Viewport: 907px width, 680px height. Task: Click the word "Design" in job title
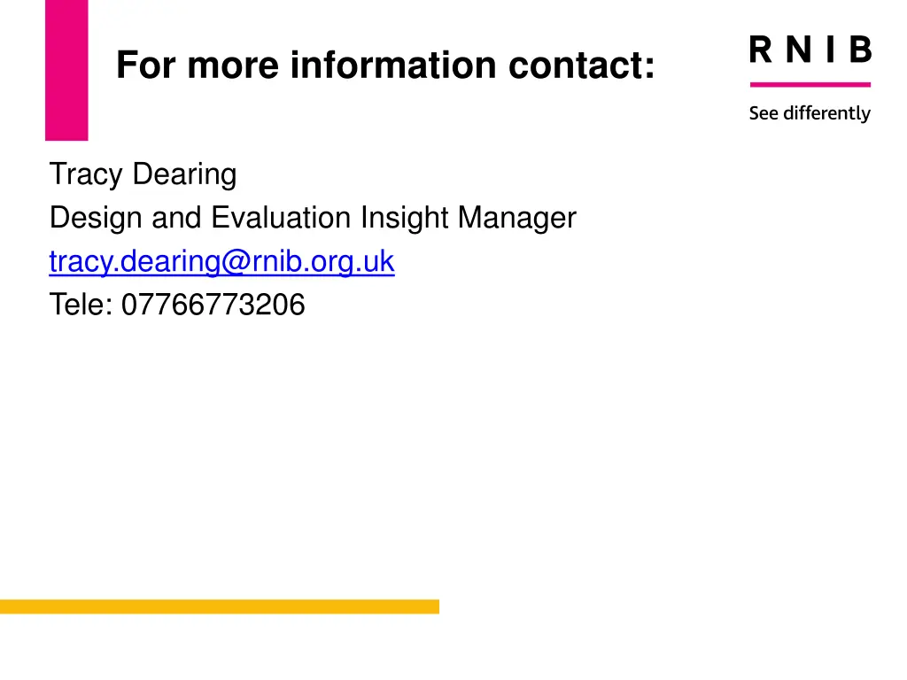click(x=96, y=218)
